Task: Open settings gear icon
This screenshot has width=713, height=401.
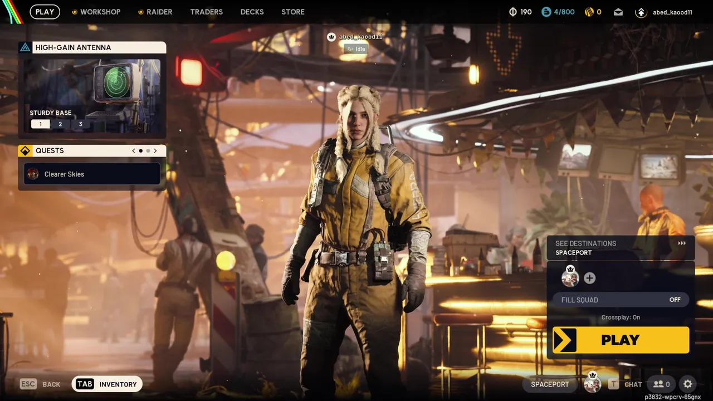Action: point(688,384)
